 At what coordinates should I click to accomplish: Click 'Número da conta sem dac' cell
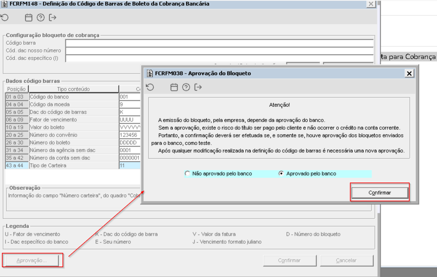pos(74,158)
